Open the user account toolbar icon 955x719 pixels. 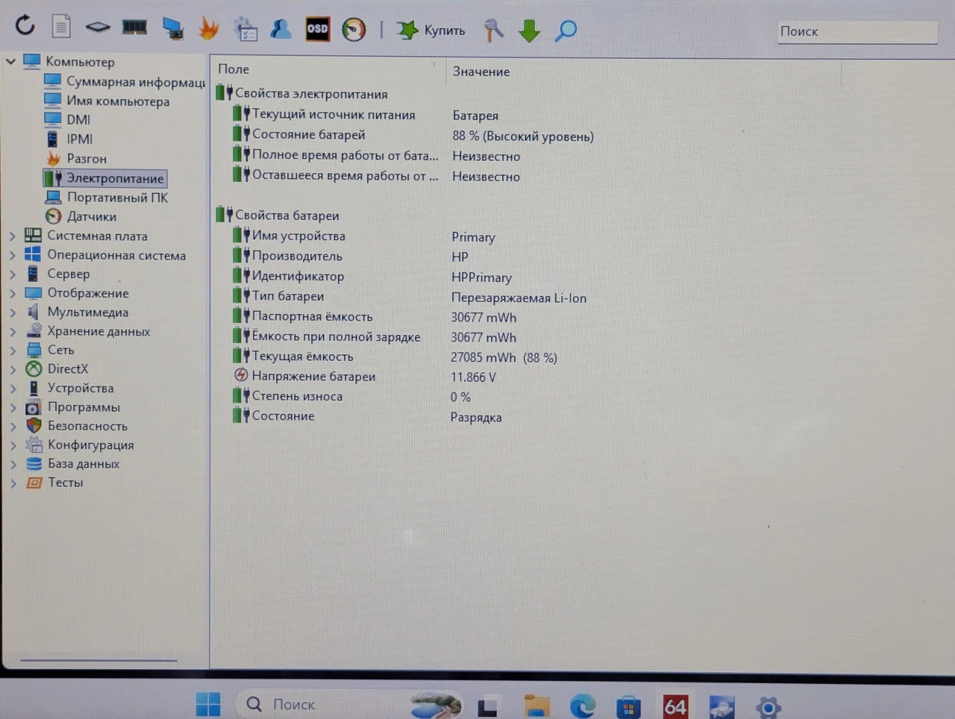pyautogui.click(x=281, y=29)
